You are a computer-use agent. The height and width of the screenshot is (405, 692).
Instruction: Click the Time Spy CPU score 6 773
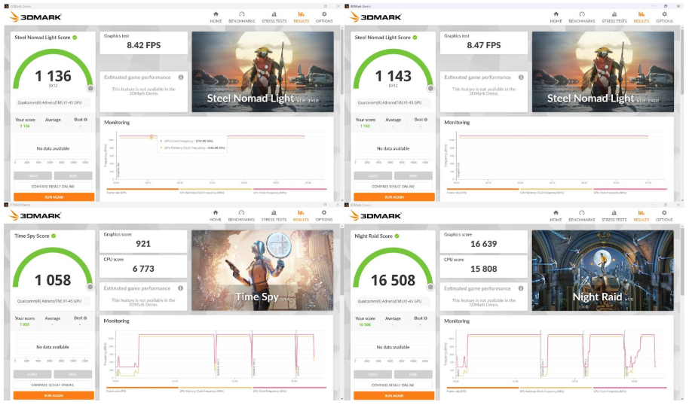pos(143,269)
